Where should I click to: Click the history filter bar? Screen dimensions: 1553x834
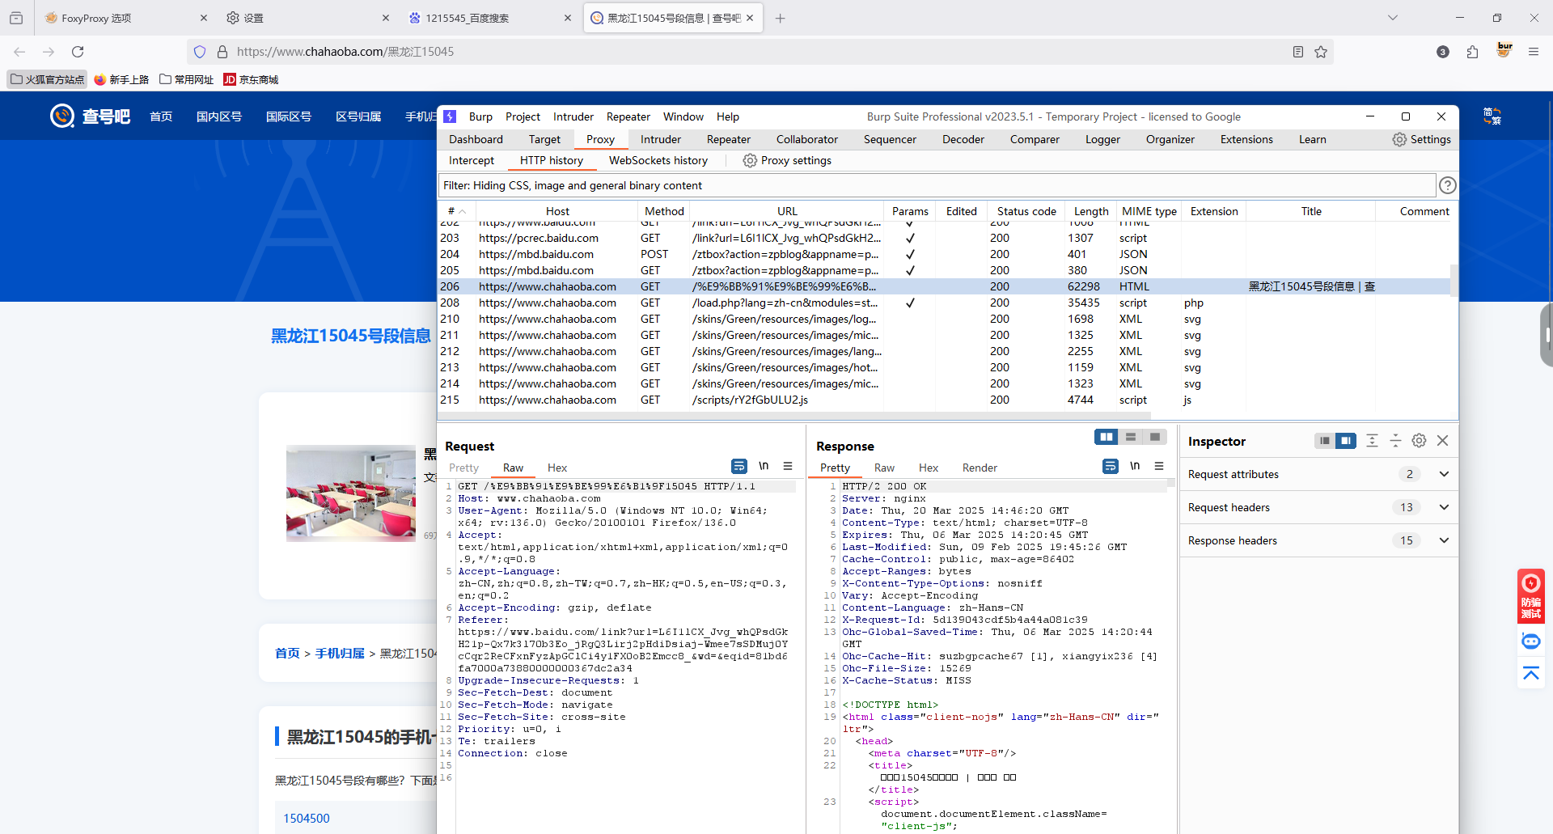click(937, 186)
